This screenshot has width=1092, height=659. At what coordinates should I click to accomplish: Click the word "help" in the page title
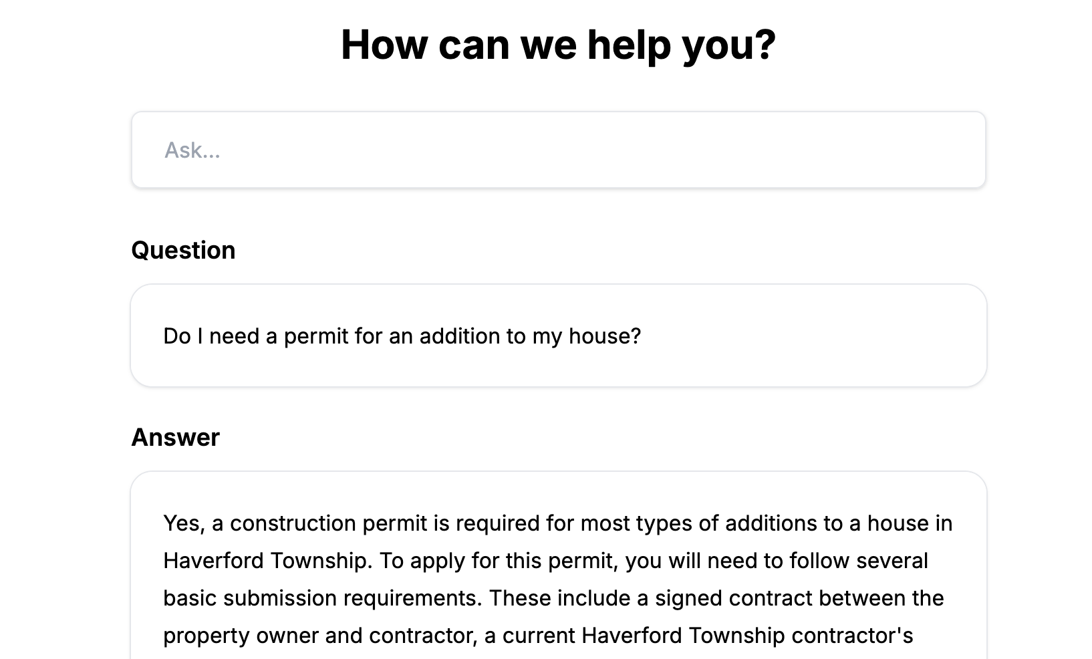click(x=629, y=45)
